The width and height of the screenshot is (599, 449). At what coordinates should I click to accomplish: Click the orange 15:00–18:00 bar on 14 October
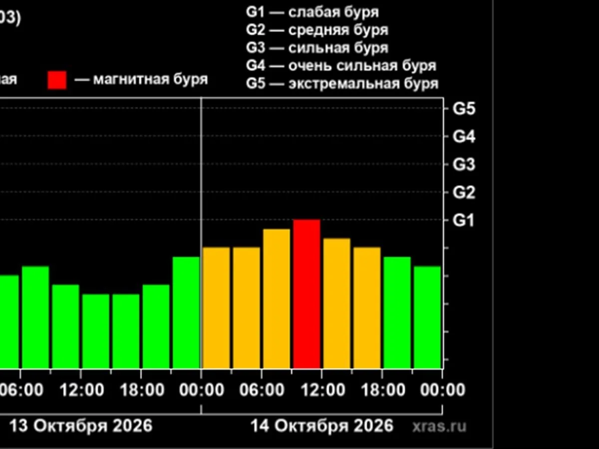[367, 308]
